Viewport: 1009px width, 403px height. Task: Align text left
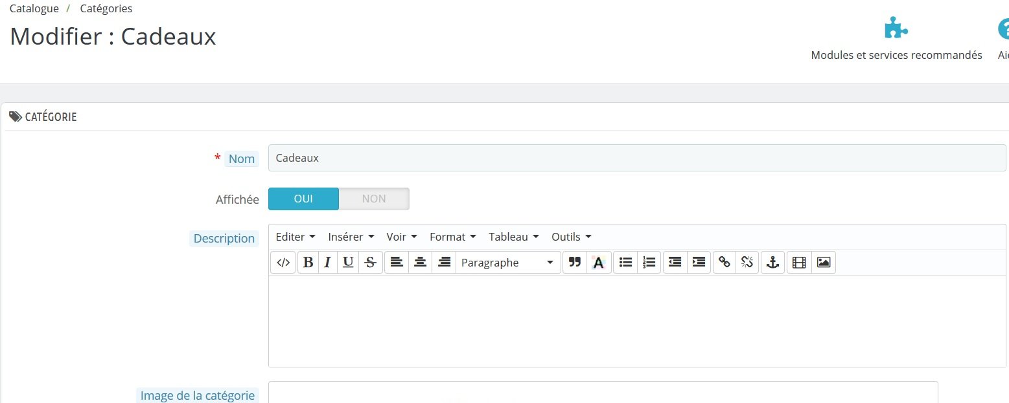pyautogui.click(x=397, y=262)
